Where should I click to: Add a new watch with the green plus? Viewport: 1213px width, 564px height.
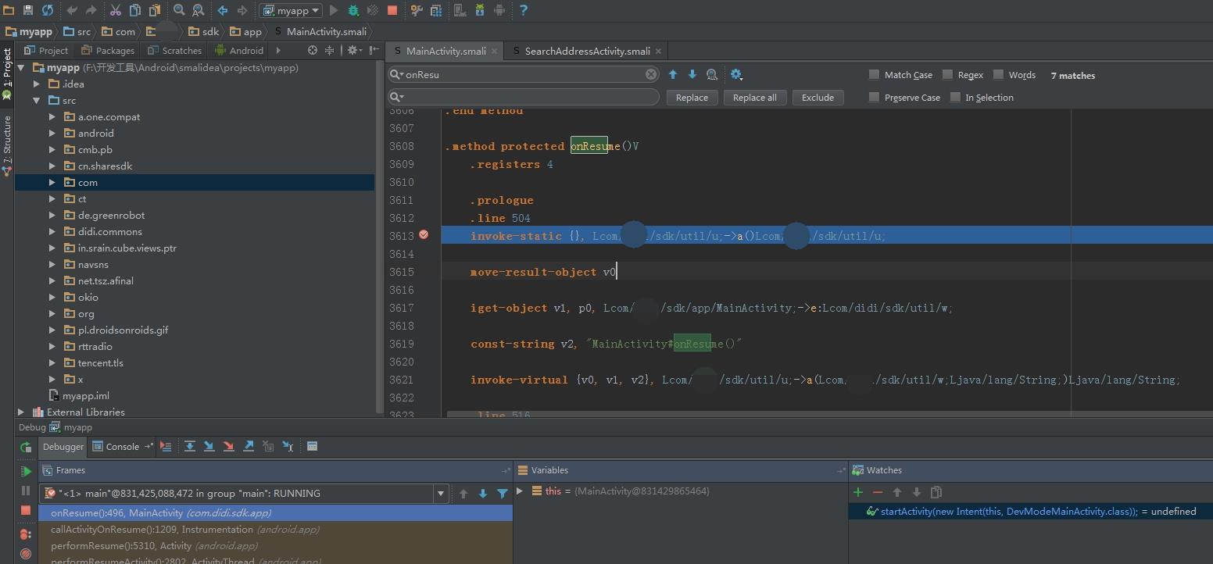(858, 492)
